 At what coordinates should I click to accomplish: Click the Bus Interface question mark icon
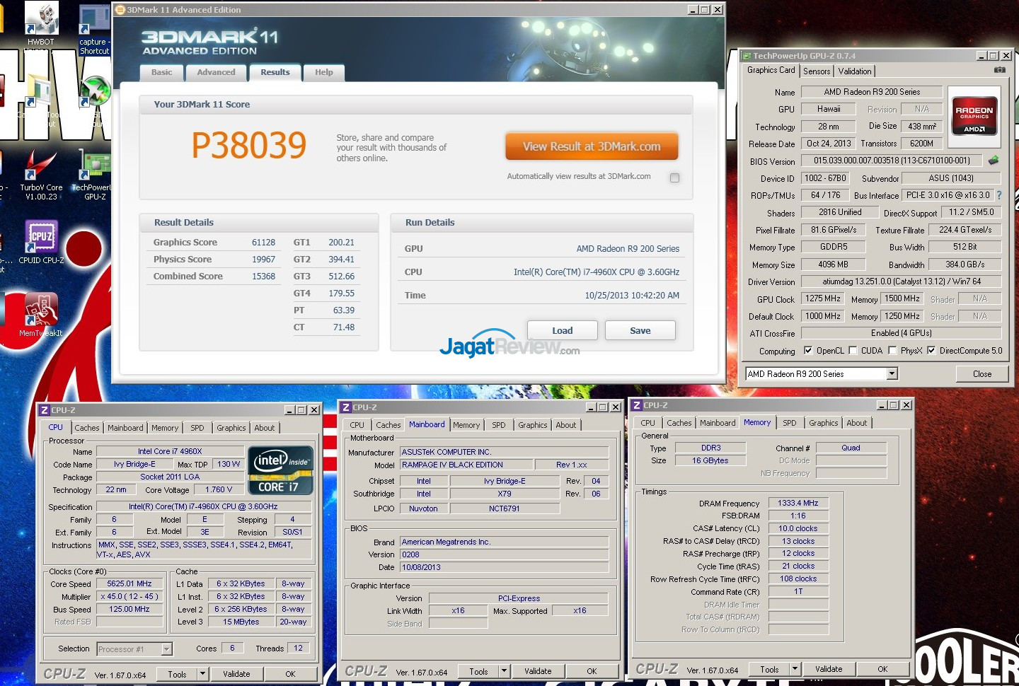pyautogui.click(x=999, y=195)
